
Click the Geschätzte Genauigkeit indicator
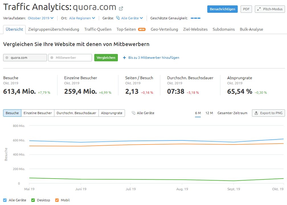[196, 18]
